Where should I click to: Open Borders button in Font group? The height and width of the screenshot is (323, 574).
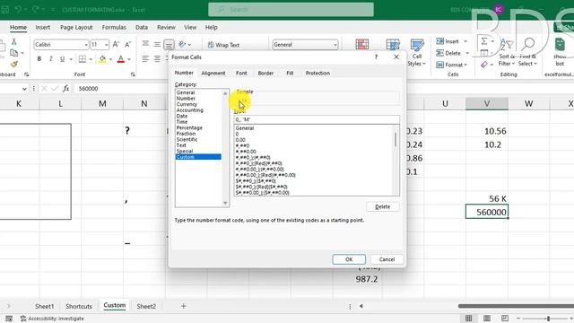pos(83,59)
